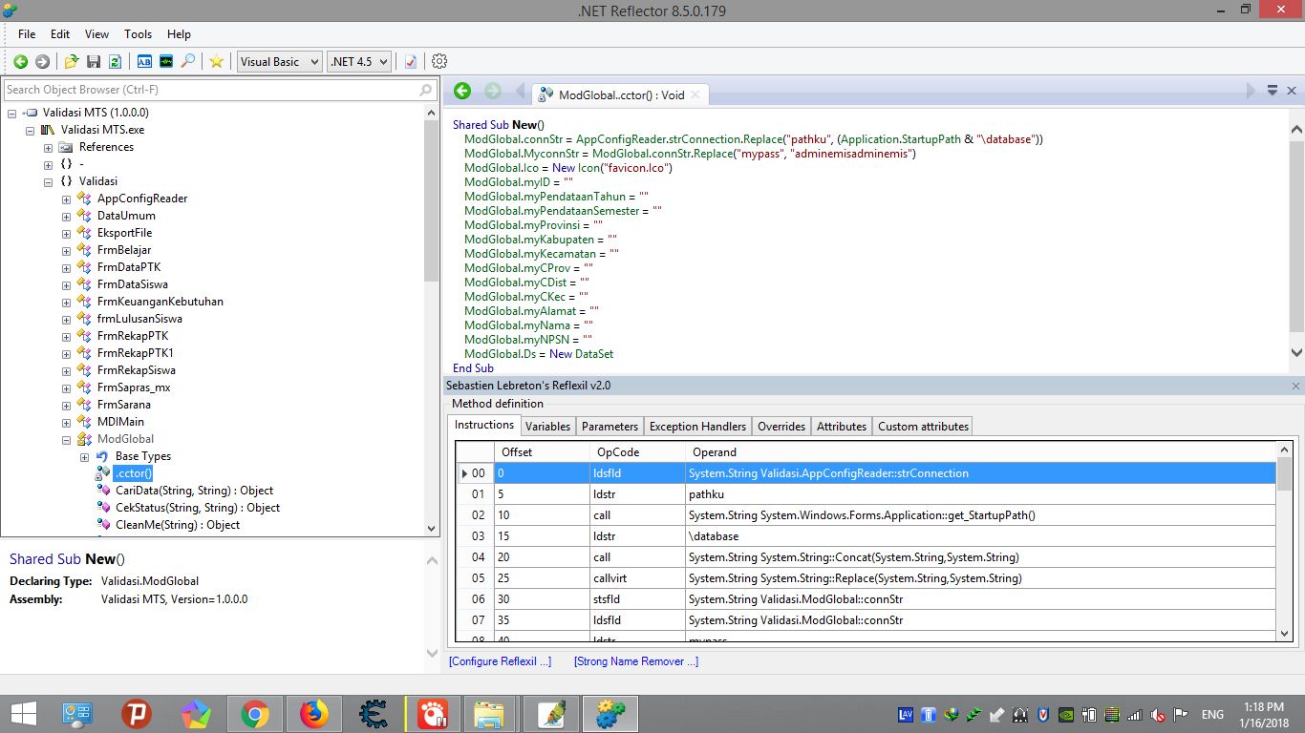1305x733 pixels.
Task: Select CleanMe(String) : Object method
Action: (x=177, y=525)
